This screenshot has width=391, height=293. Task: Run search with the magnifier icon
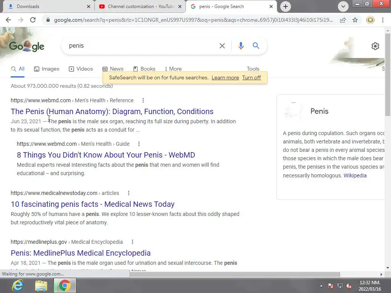(256, 46)
